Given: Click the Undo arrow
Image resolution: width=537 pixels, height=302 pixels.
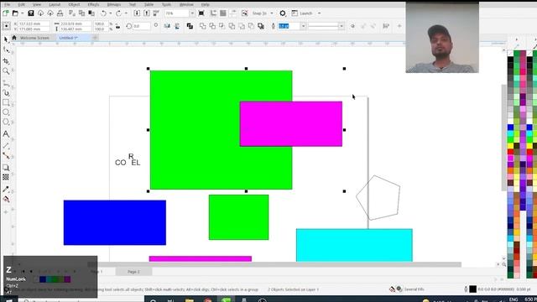Looking at the screenshot, I should click(103, 13).
